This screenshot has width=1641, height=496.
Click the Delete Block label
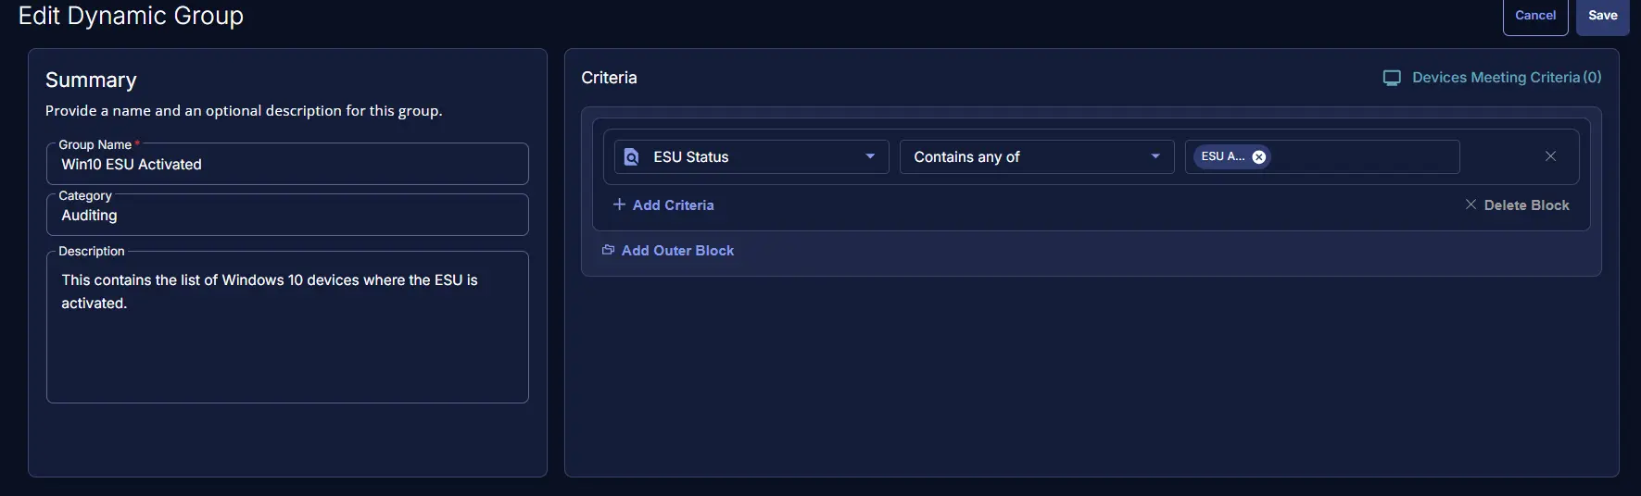tap(1526, 205)
